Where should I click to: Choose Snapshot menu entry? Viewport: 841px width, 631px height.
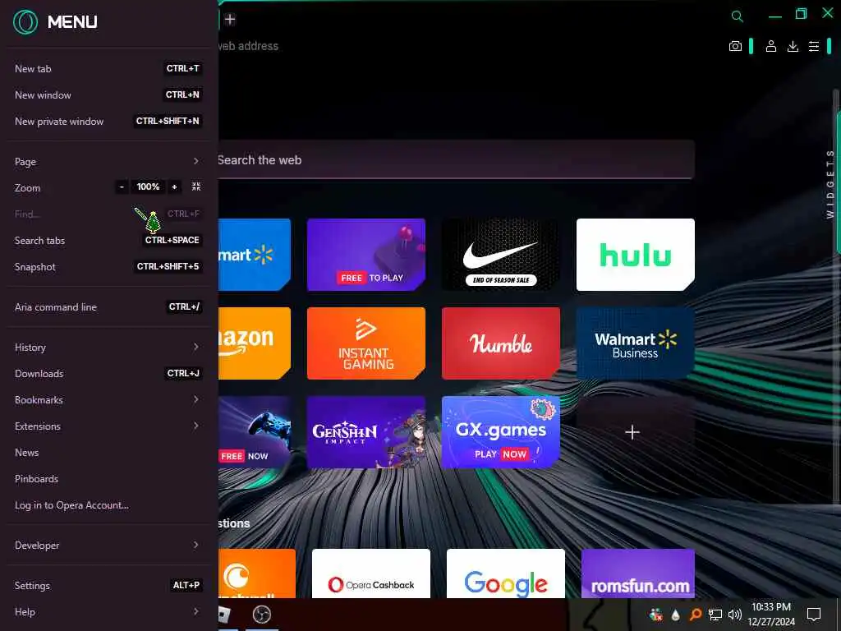[109, 267]
